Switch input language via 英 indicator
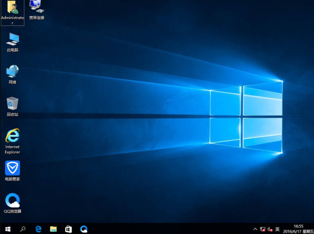 pos(277,229)
